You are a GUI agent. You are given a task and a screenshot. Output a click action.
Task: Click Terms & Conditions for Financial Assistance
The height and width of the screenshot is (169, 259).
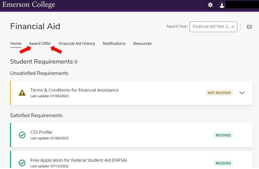(74, 90)
